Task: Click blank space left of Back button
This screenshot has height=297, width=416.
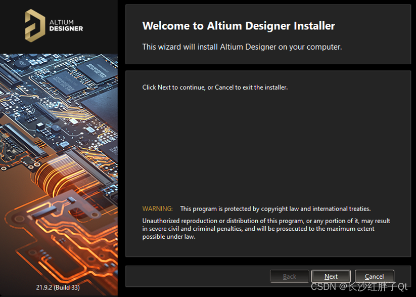Action: 197,276
